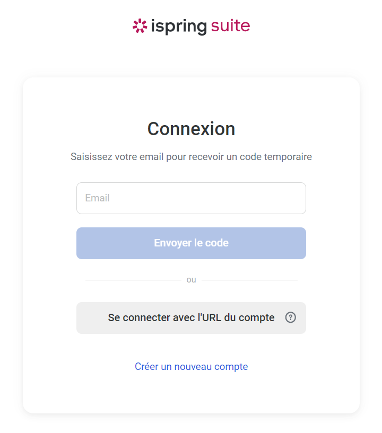382x433 pixels.
Task: Click the dark "ispring" wordmark text
Action: (178, 26)
